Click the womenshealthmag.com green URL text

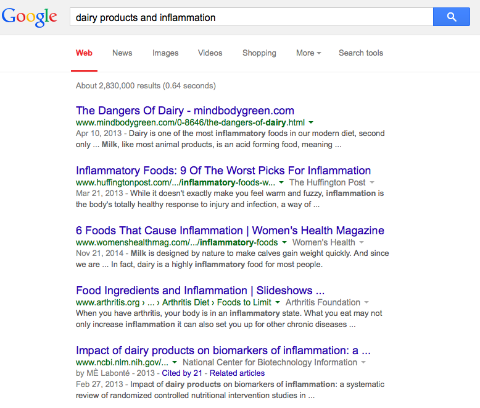177,242
